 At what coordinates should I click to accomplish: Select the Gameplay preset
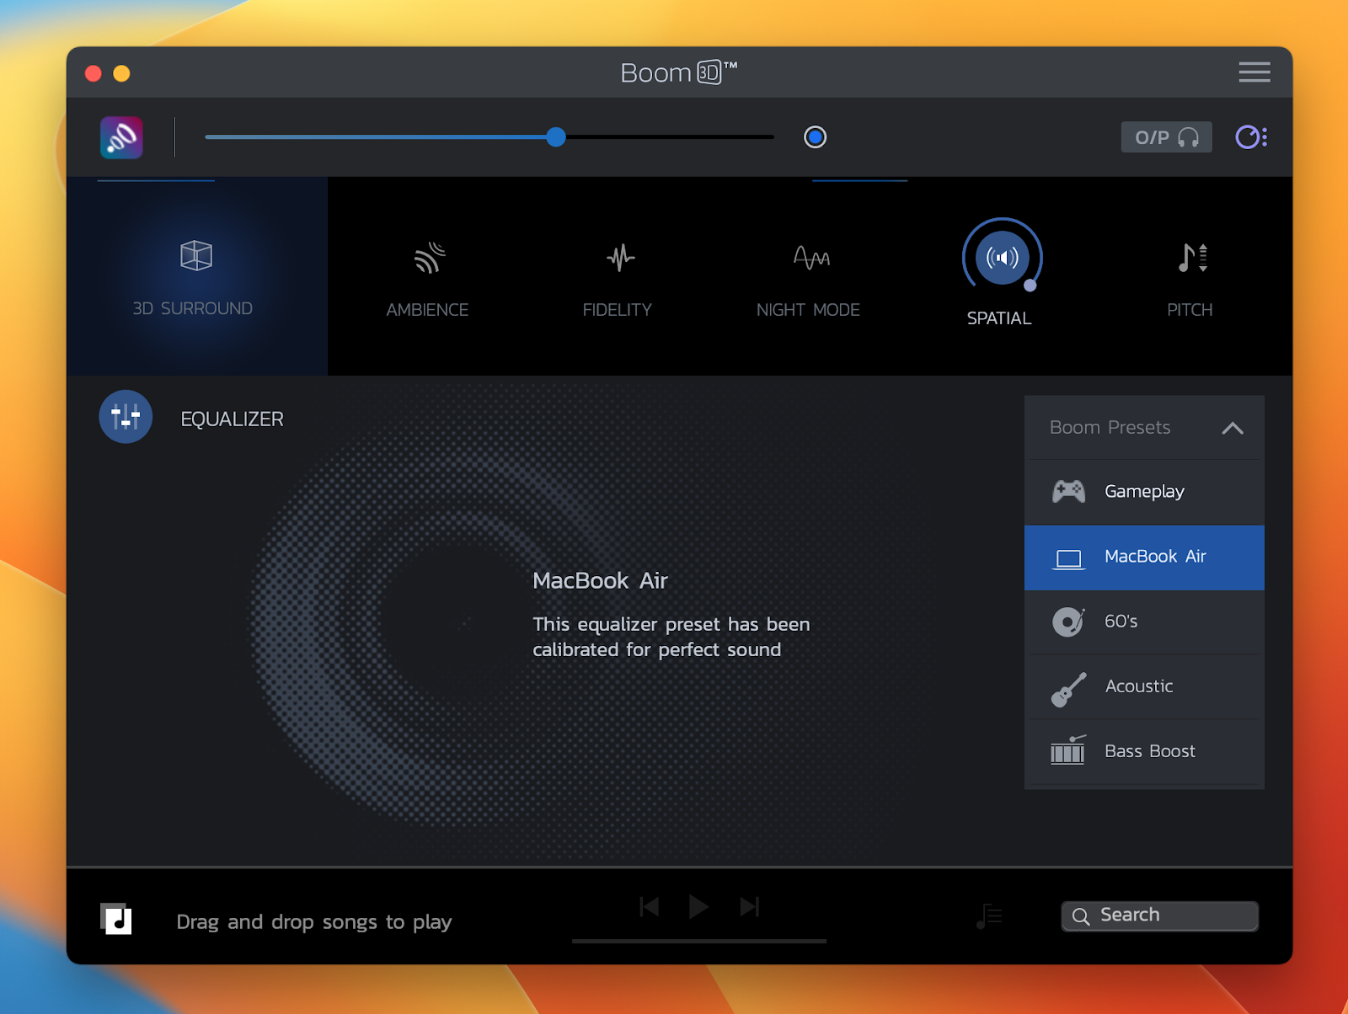1144,491
